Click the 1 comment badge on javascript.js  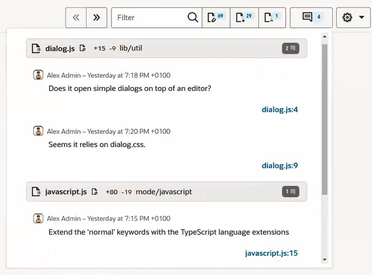coord(291,192)
